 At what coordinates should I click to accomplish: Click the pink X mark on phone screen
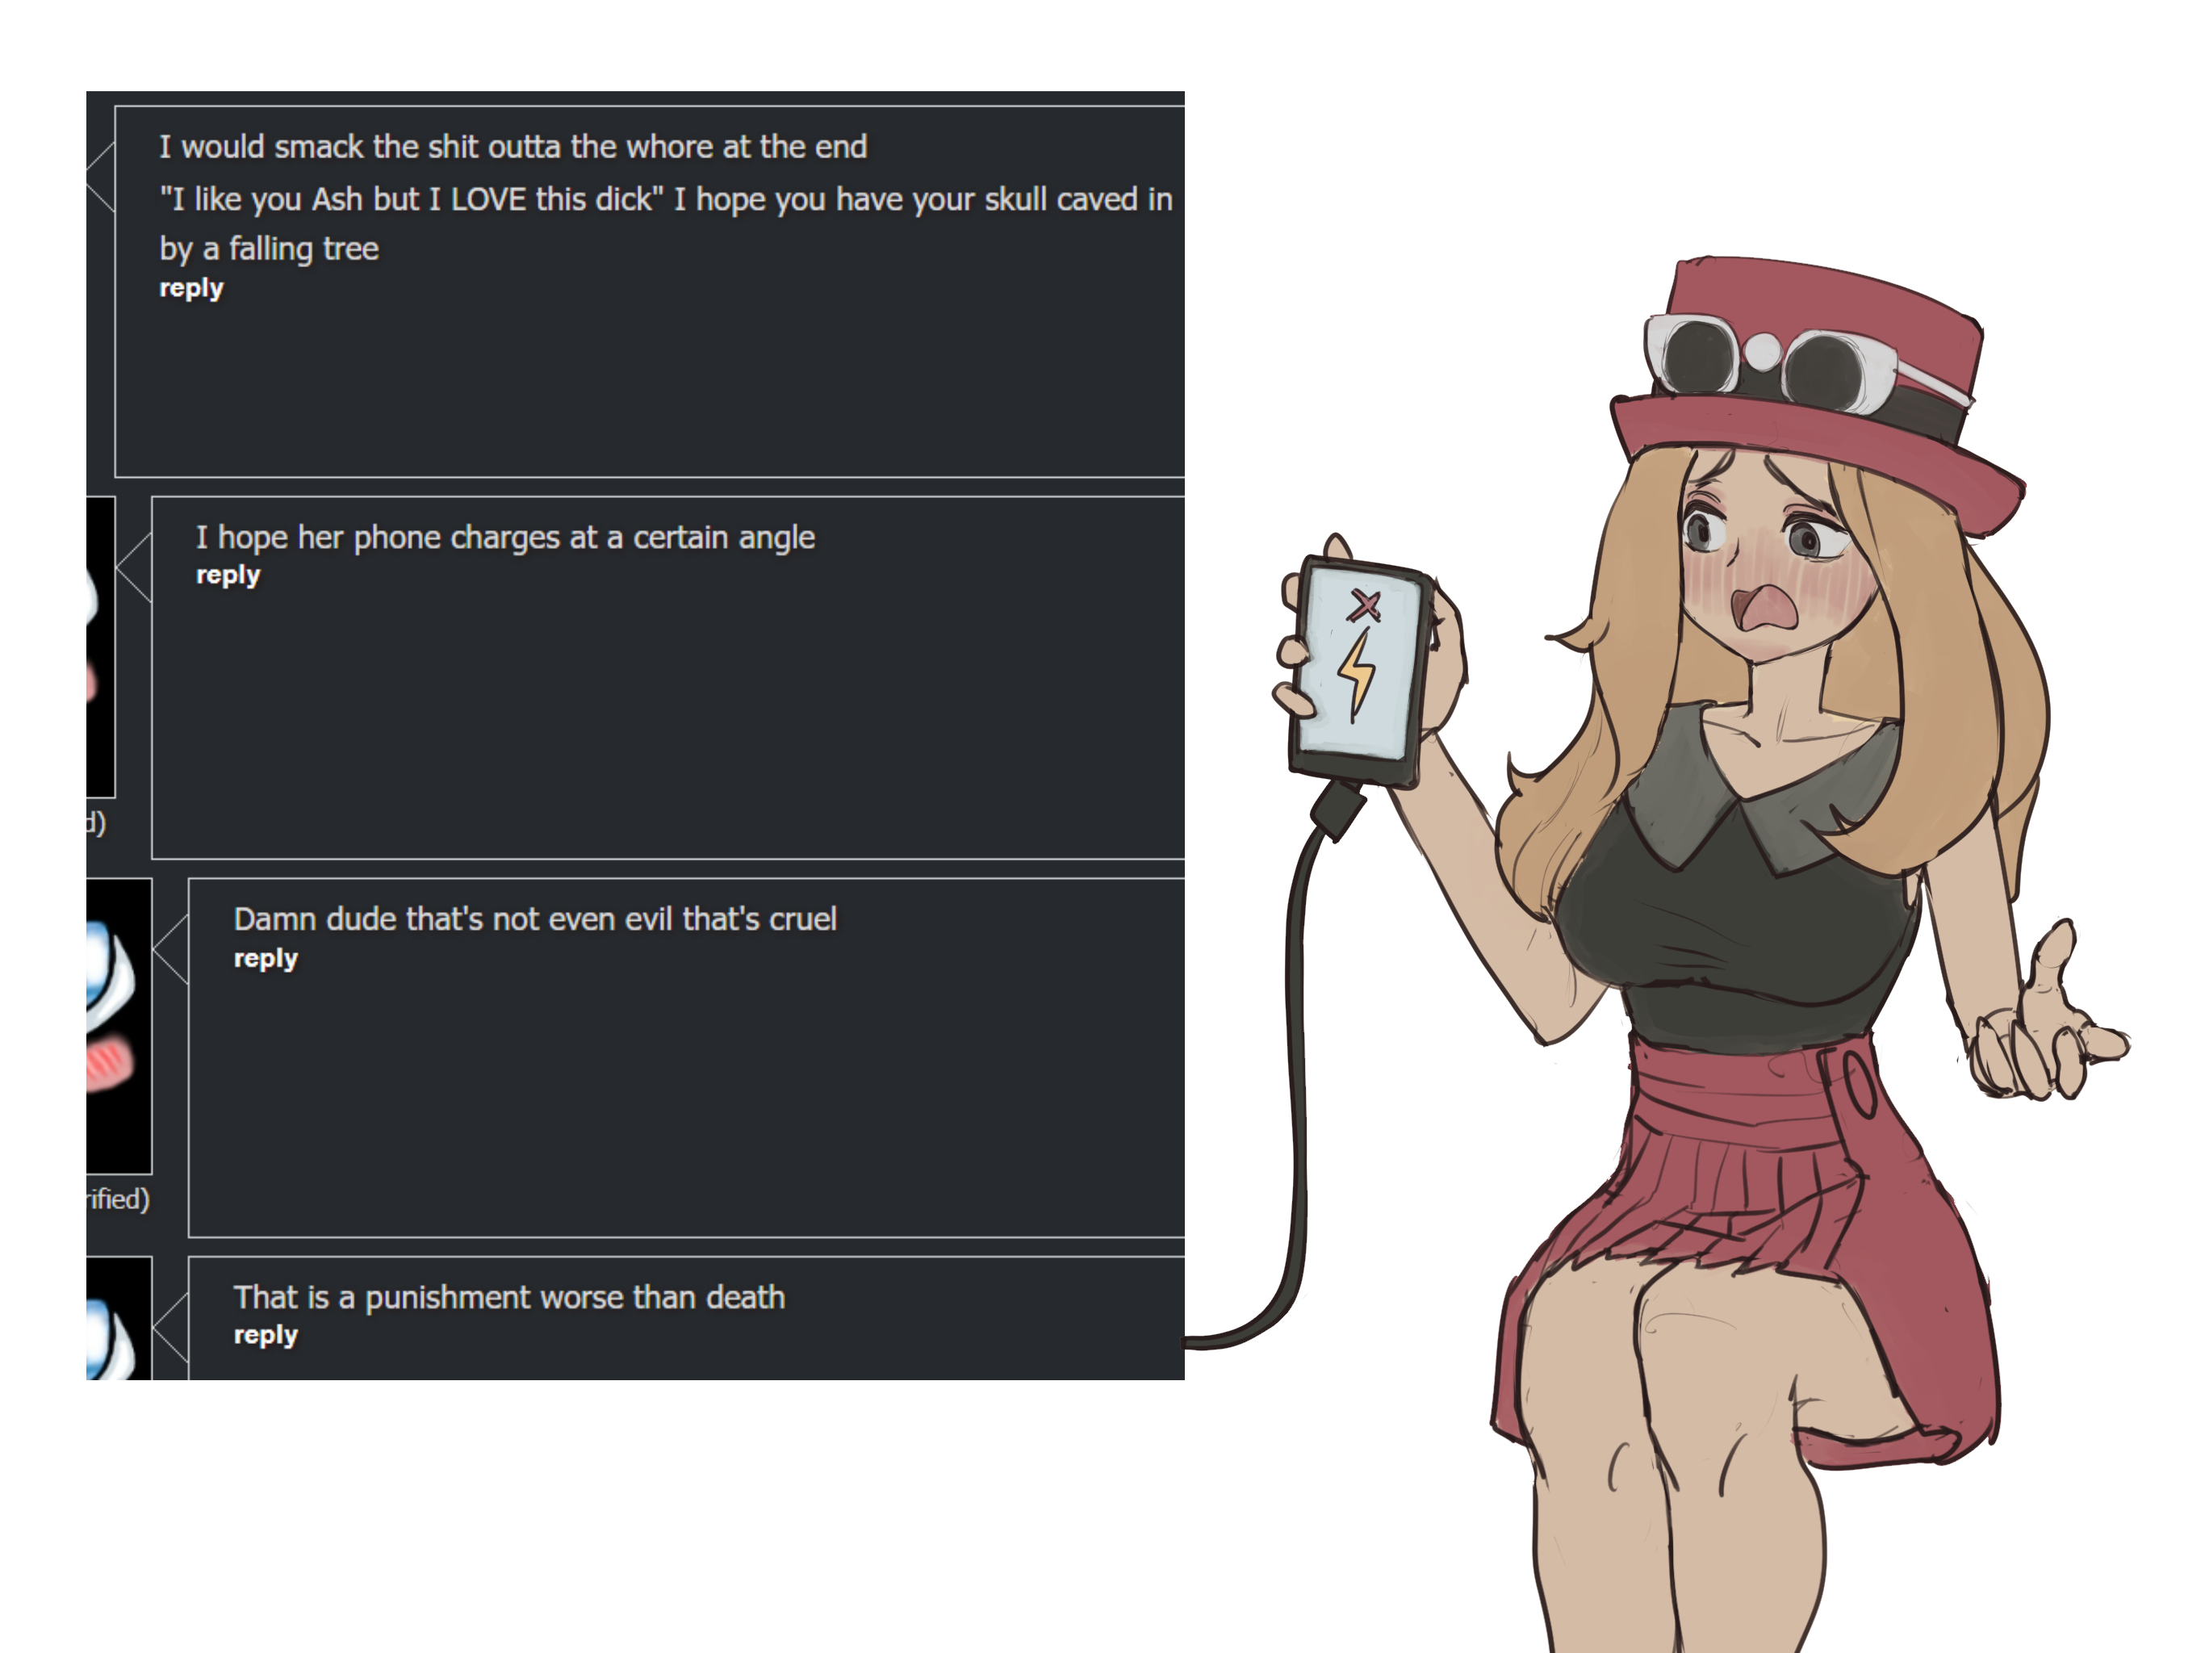click(1365, 605)
